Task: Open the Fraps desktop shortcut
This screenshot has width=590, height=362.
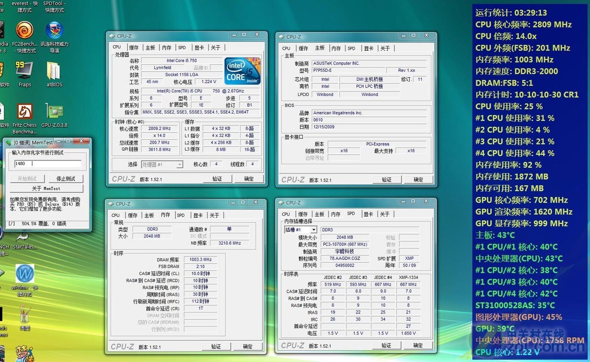Action: pyautogui.click(x=25, y=71)
